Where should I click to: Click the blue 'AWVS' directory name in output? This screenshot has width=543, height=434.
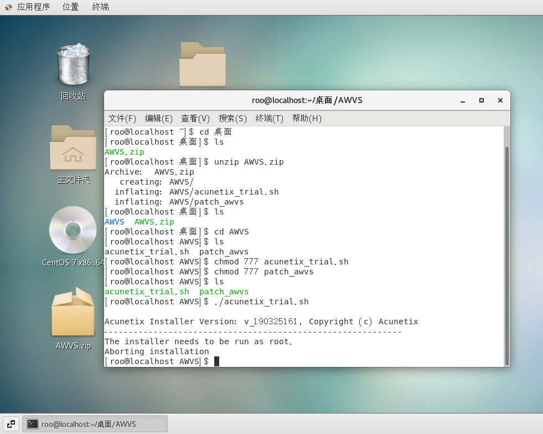pos(115,222)
